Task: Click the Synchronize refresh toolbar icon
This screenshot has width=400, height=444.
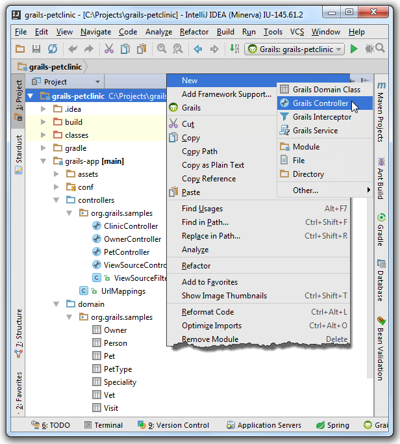Action: (53, 49)
